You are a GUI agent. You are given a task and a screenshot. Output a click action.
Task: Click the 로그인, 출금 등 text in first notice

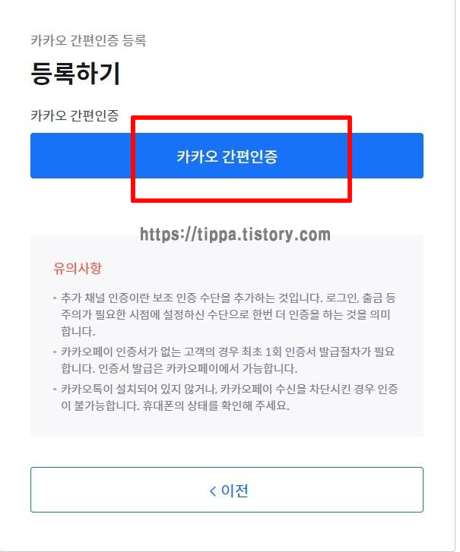point(360,298)
